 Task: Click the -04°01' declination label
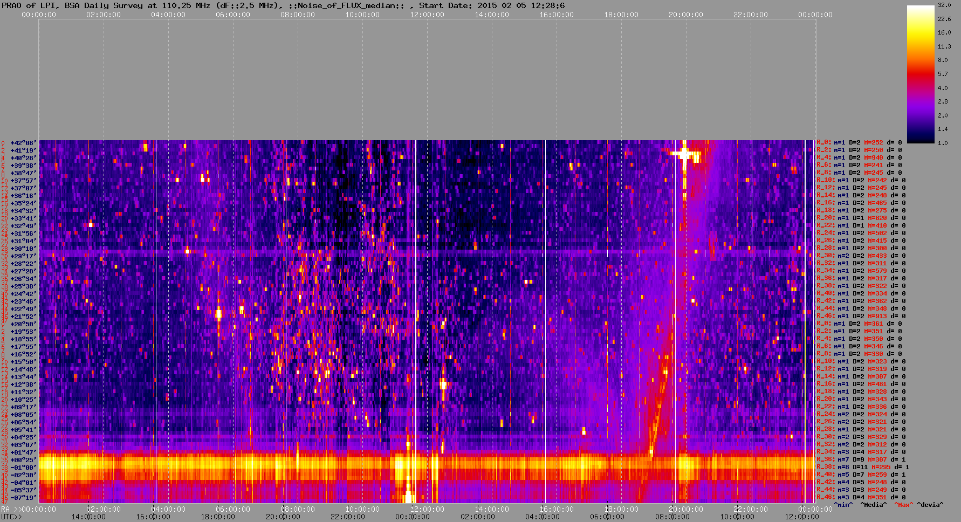[23, 483]
